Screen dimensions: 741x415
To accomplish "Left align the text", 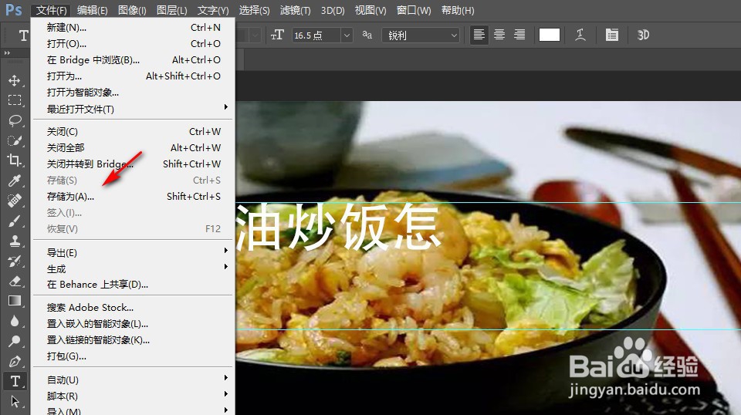I will 479,35.
